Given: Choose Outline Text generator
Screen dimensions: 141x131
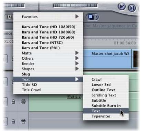Looking at the screenshot, I should (x=106, y=90).
